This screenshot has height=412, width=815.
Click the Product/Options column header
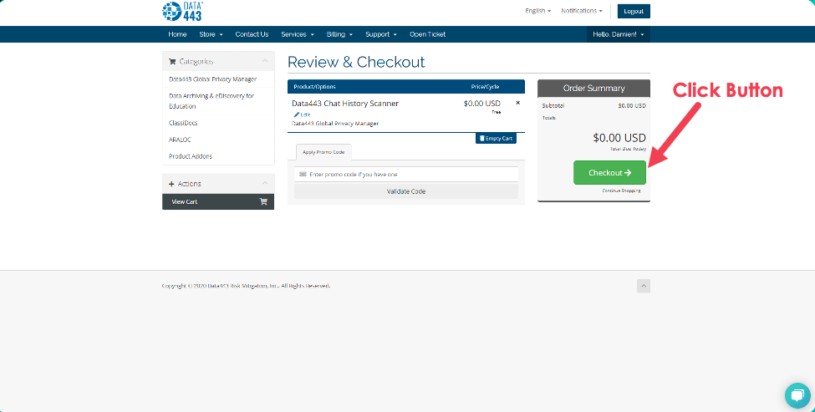pos(314,87)
